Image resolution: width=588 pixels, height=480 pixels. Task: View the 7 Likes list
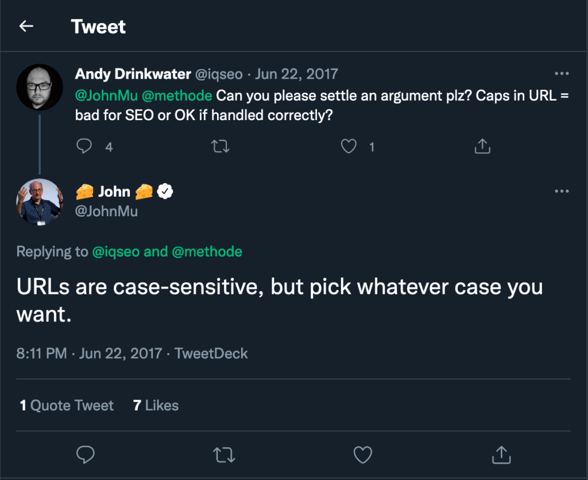click(x=156, y=405)
